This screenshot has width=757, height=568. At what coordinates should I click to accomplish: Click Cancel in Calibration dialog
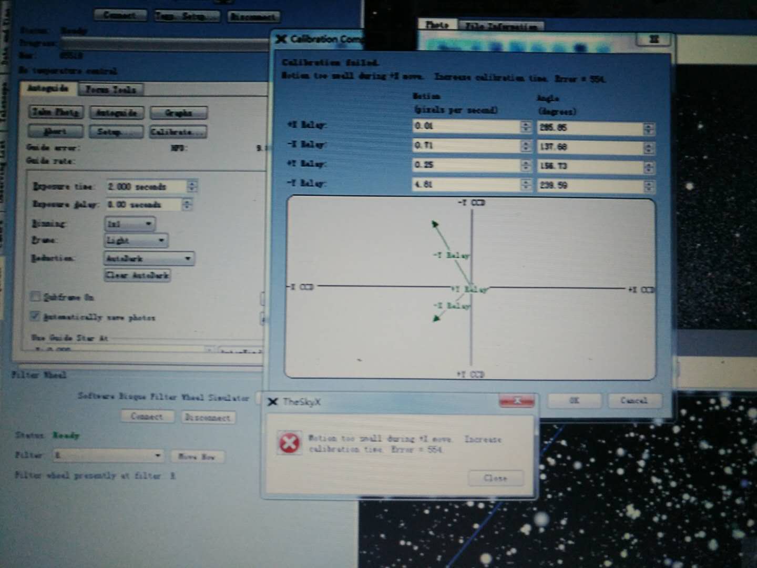point(634,401)
